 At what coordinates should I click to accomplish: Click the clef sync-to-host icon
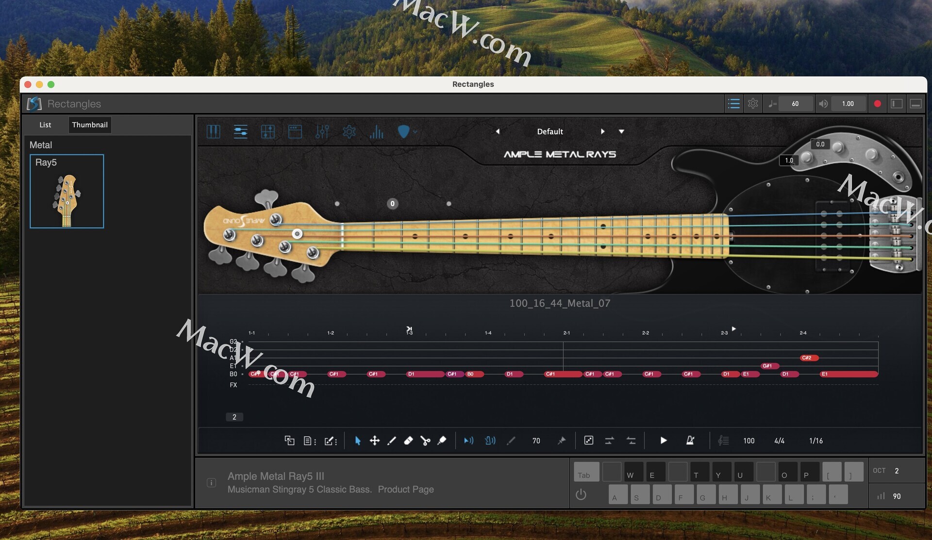click(723, 441)
